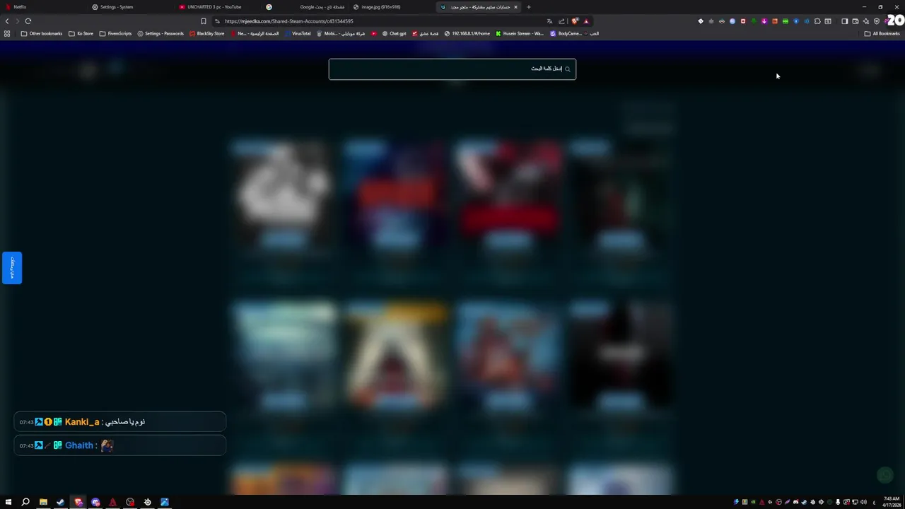905x509 pixels.
Task: Open Steam from the taskbar
Action: [60, 502]
